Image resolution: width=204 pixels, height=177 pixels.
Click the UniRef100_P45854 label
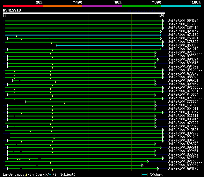click(x=183, y=95)
